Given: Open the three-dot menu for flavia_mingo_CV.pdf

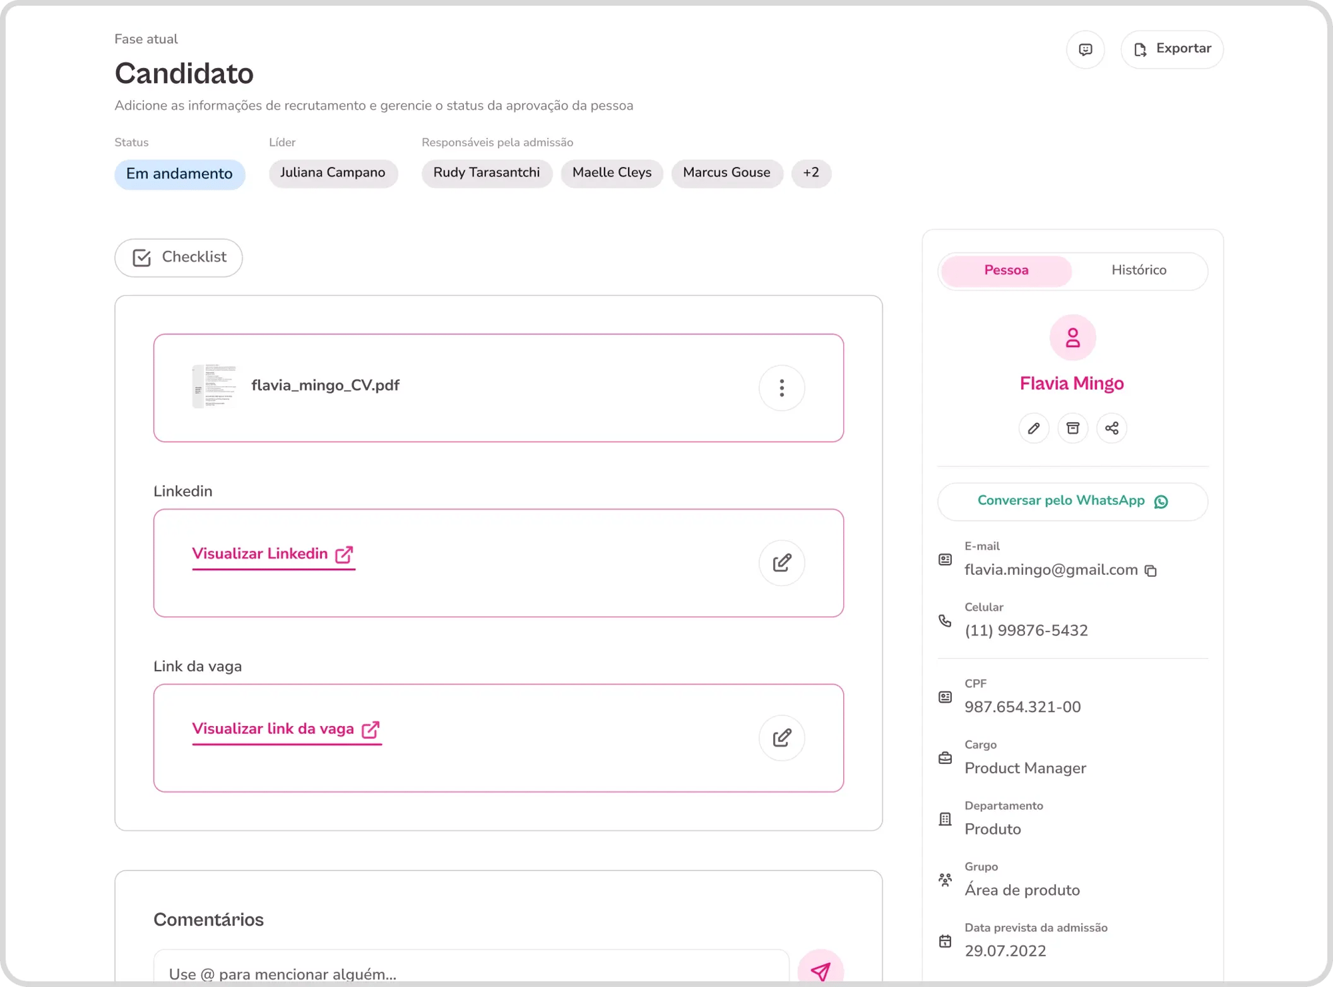Looking at the screenshot, I should coord(782,388).
